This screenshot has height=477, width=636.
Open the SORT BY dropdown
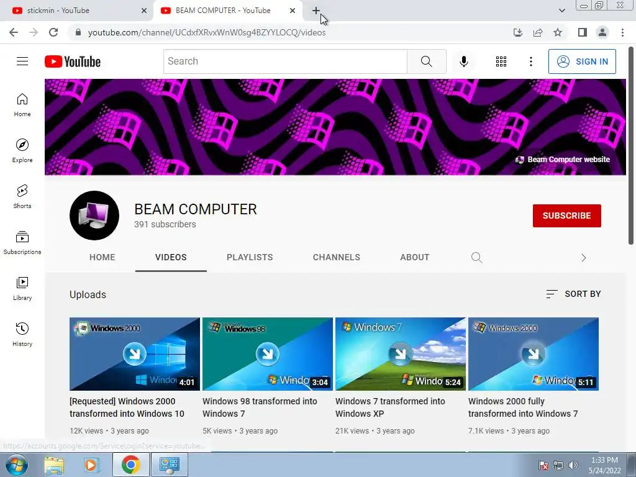click(573, 294)
